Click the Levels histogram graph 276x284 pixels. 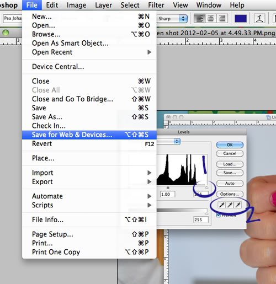tap(182, 169)
